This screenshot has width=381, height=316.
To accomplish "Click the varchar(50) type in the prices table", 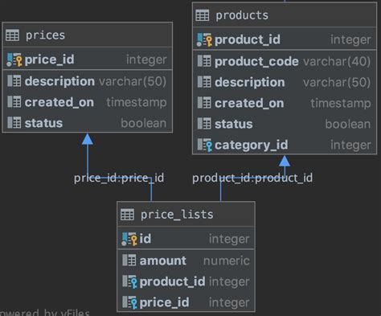I will [x=133, y=81].
